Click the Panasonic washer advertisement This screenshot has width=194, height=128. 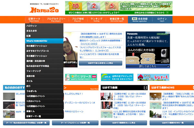tap(148, 50)
